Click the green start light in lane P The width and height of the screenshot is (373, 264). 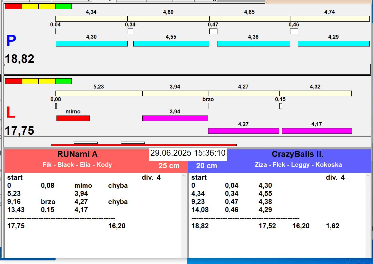click(63, 6)
